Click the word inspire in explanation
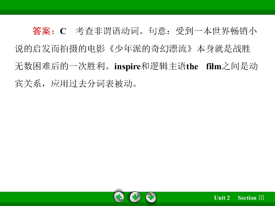This screenshot has width=275, height=206. [x=127, y=67]
